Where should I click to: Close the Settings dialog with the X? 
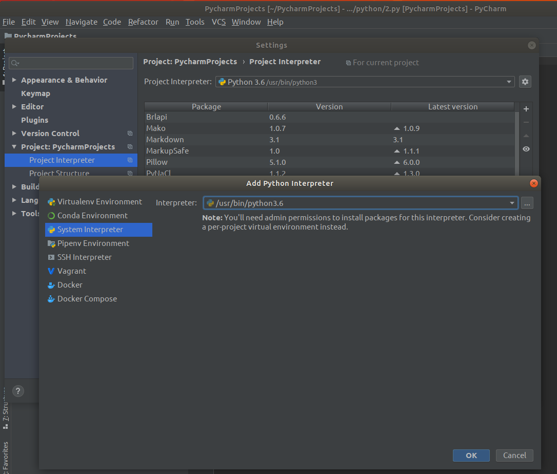click(532, 45)
